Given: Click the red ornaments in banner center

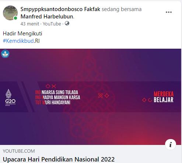Looking at the screenshot, I should [x=104, y=96].
